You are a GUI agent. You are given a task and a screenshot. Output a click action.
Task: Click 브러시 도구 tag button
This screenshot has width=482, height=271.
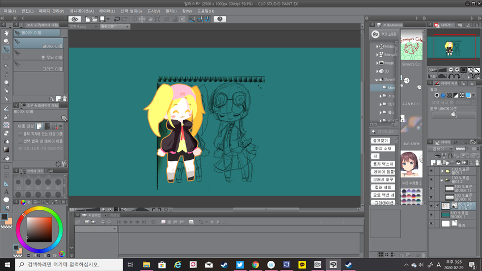(383, 179)
